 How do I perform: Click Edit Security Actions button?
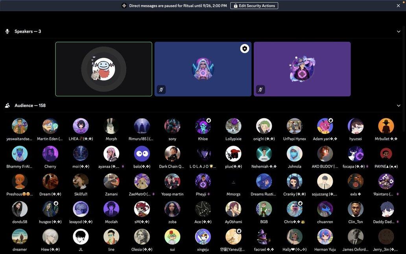point(254,6)
